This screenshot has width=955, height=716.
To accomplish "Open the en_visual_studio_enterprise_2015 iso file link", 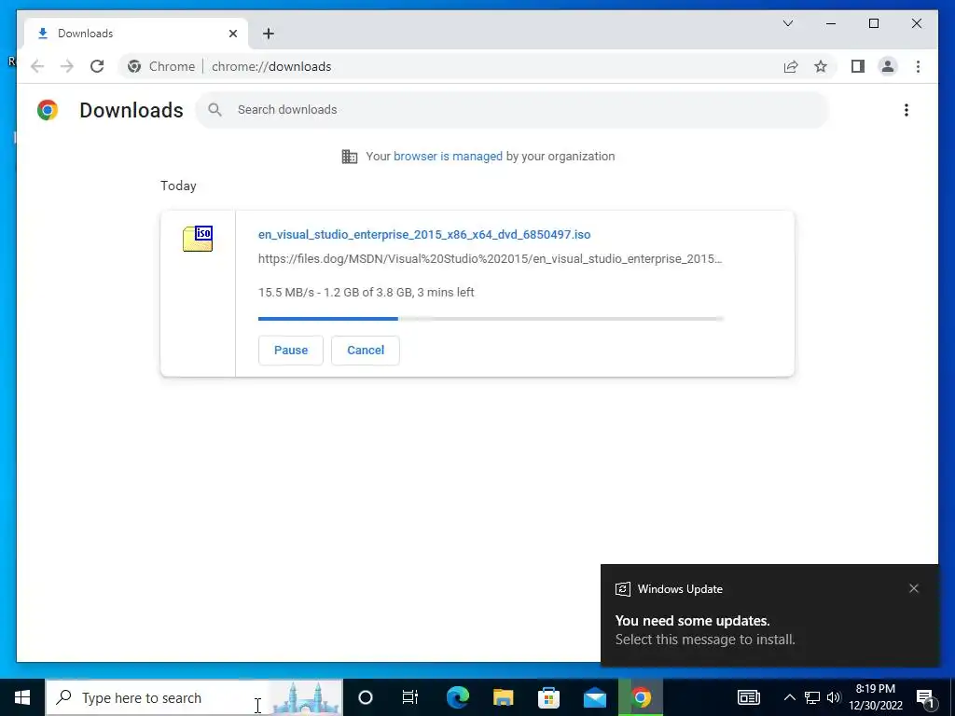I will pyautogui.click(x=424, y=234).
